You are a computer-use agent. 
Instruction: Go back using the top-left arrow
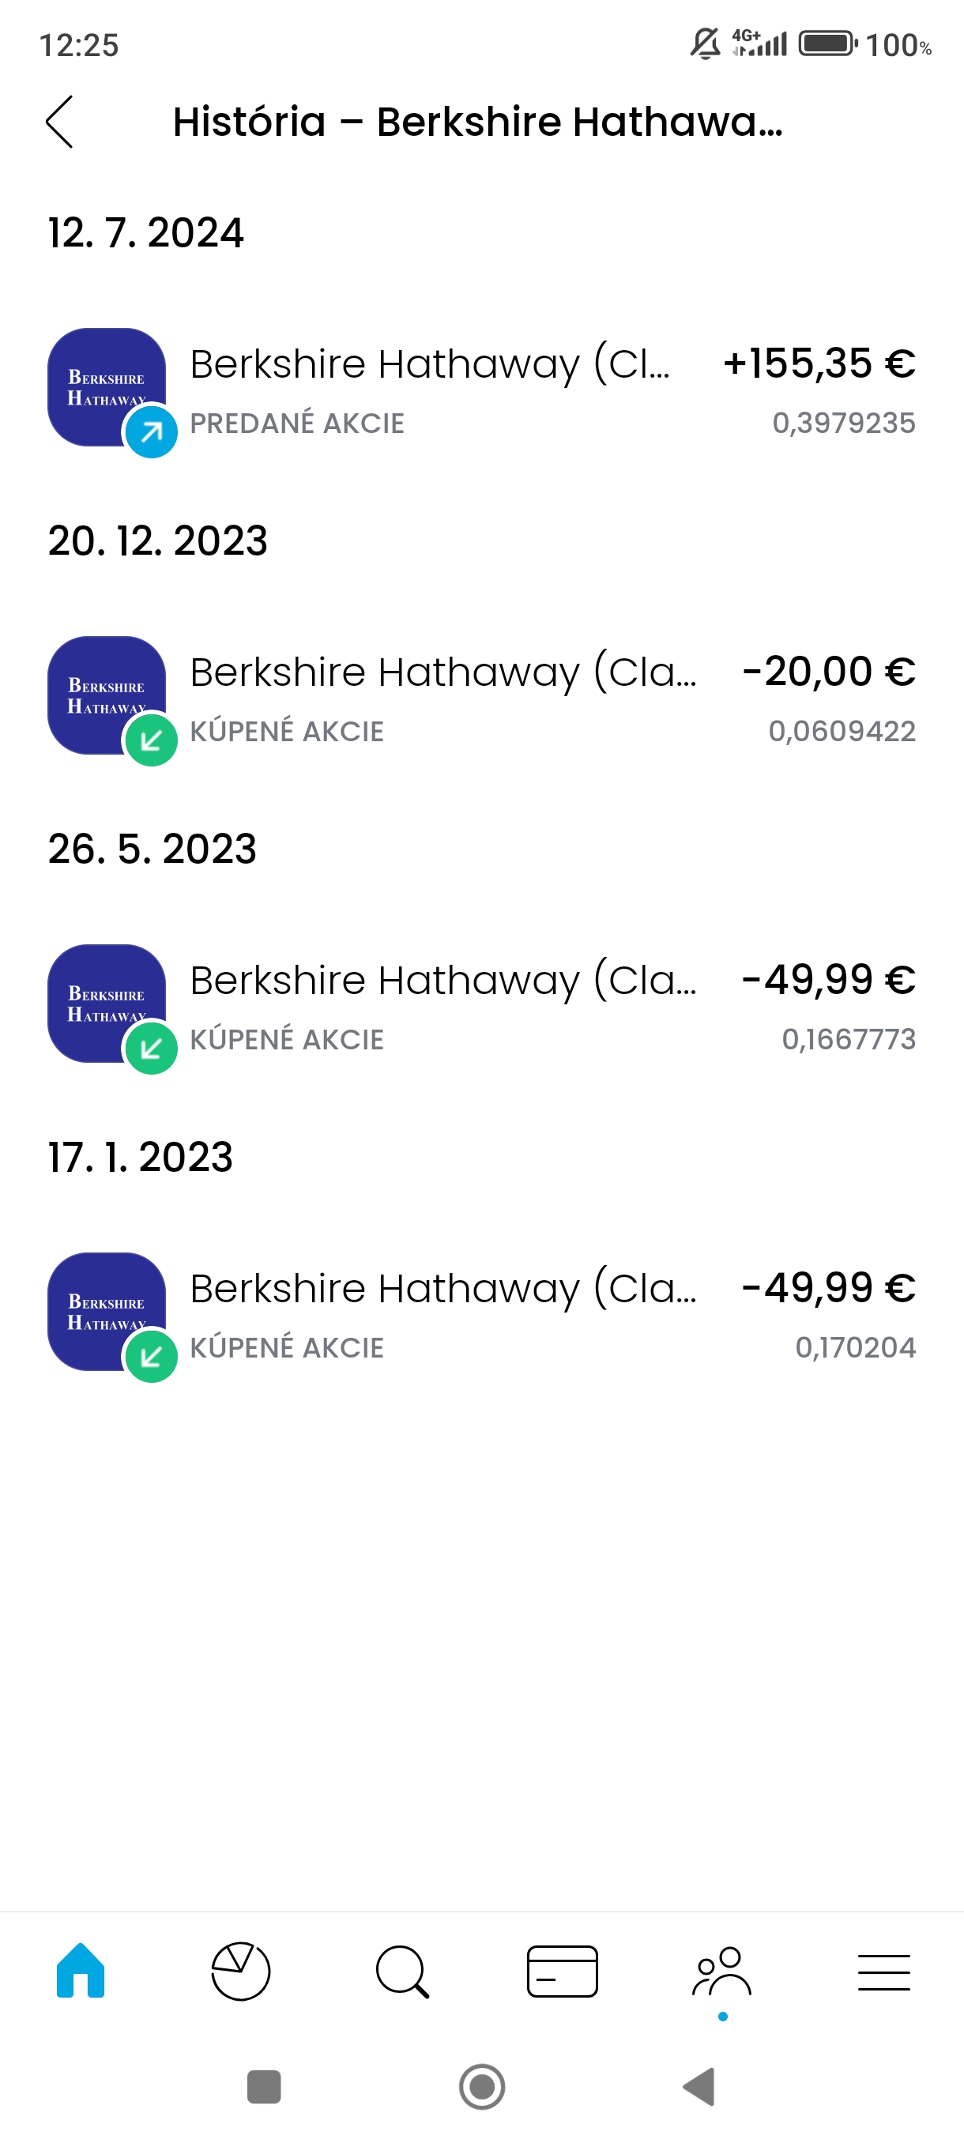pos(59,122)
